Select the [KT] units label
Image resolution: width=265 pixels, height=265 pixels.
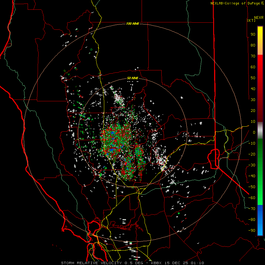[251, 20]
